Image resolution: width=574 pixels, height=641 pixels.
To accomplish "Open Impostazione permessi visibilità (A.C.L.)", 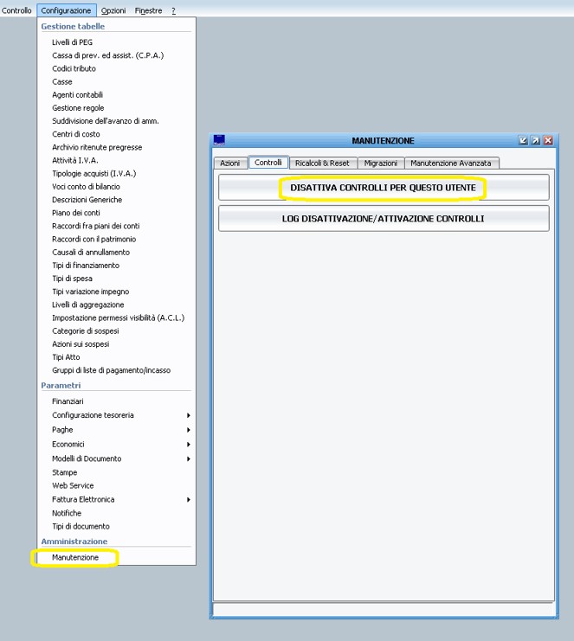I will [x=119, y=317].
